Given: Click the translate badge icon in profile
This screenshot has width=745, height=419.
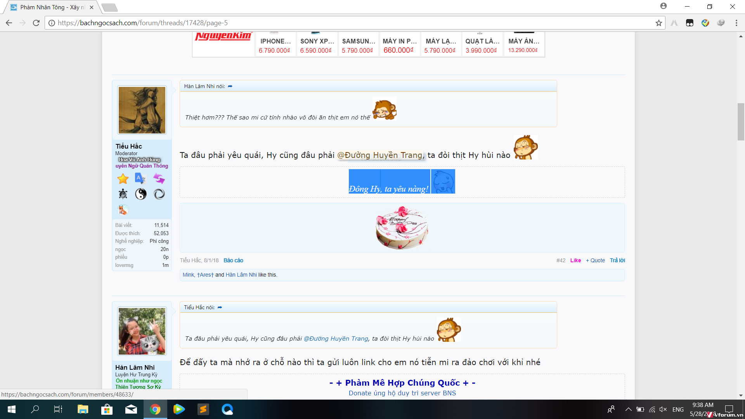Looking at the screenshot, I should click(x=140, y=178).
